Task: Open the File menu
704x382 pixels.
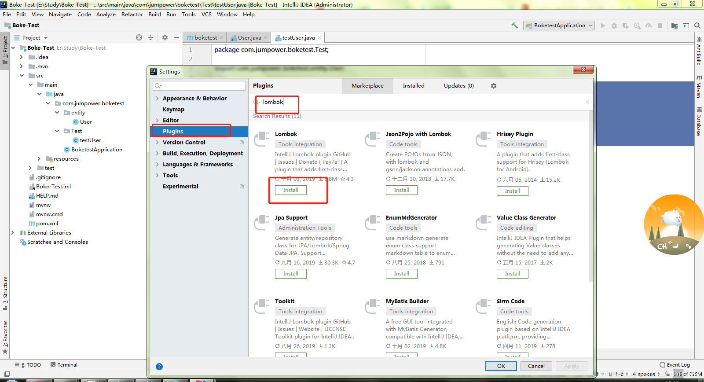Action: point(7,15)
